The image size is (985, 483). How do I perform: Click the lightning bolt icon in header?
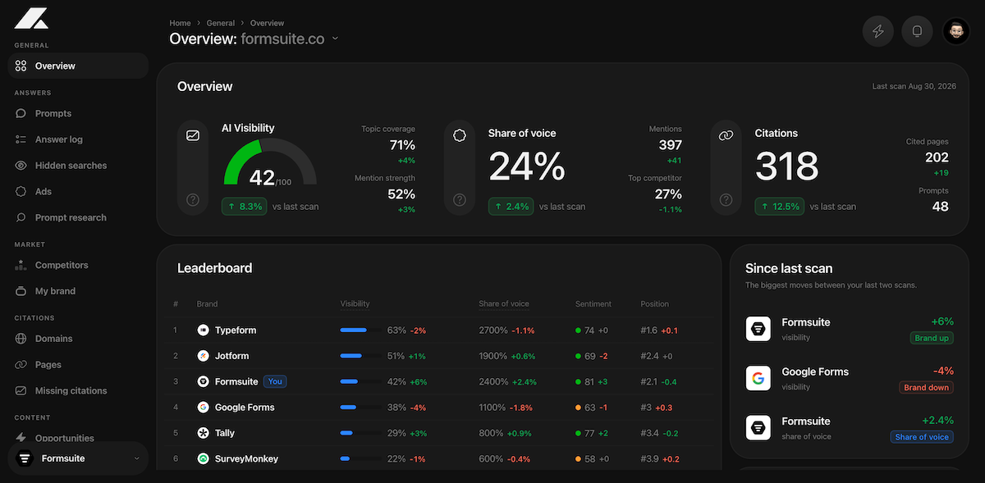coord(878,32)
